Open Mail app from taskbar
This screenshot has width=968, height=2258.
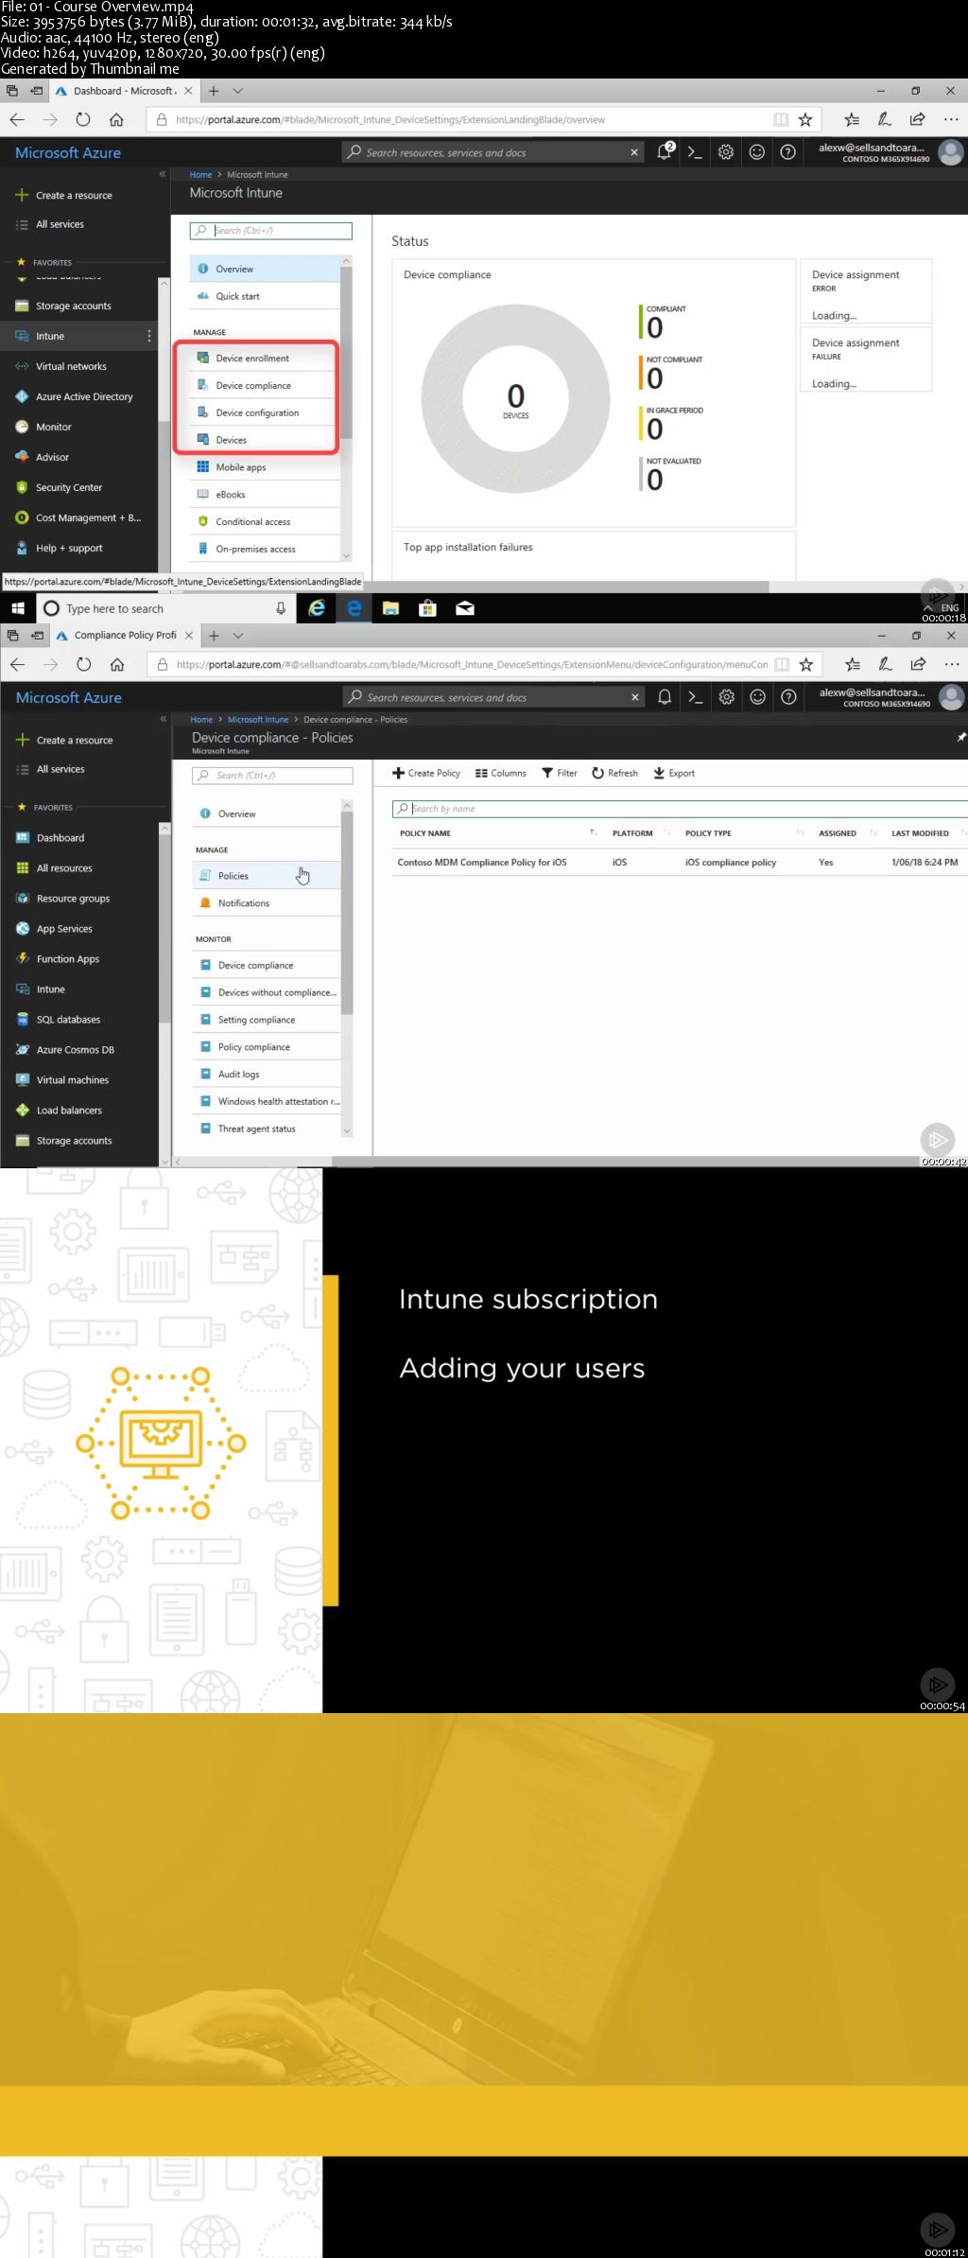[x=465, y=608]
